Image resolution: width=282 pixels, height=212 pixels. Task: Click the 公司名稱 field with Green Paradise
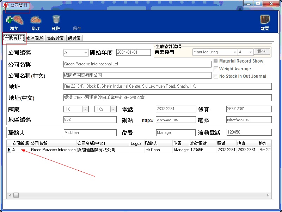pos(137,64)
